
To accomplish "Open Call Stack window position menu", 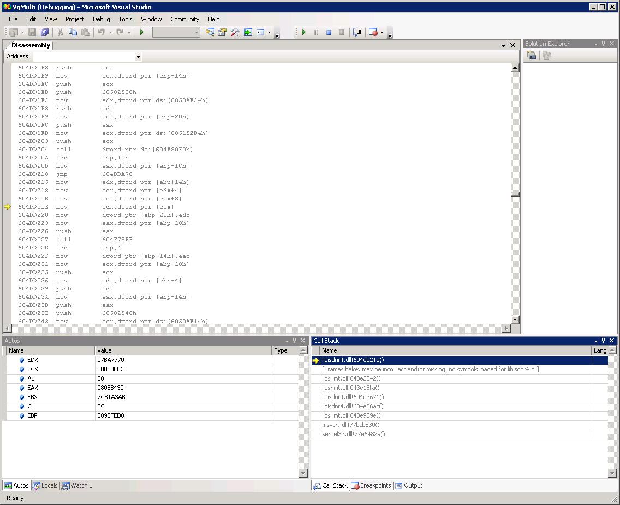I will 595,341.
